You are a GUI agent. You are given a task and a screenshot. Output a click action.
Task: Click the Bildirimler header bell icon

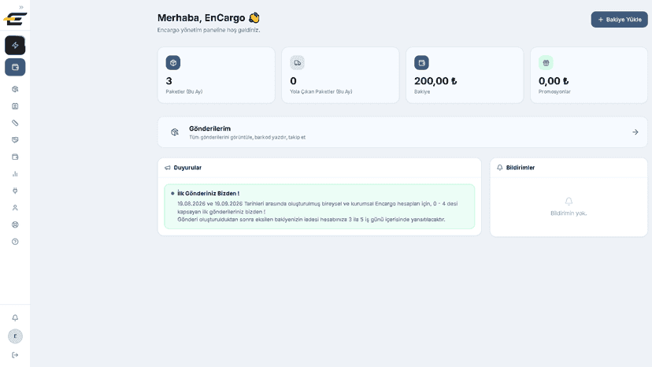[x=500, y=168]
